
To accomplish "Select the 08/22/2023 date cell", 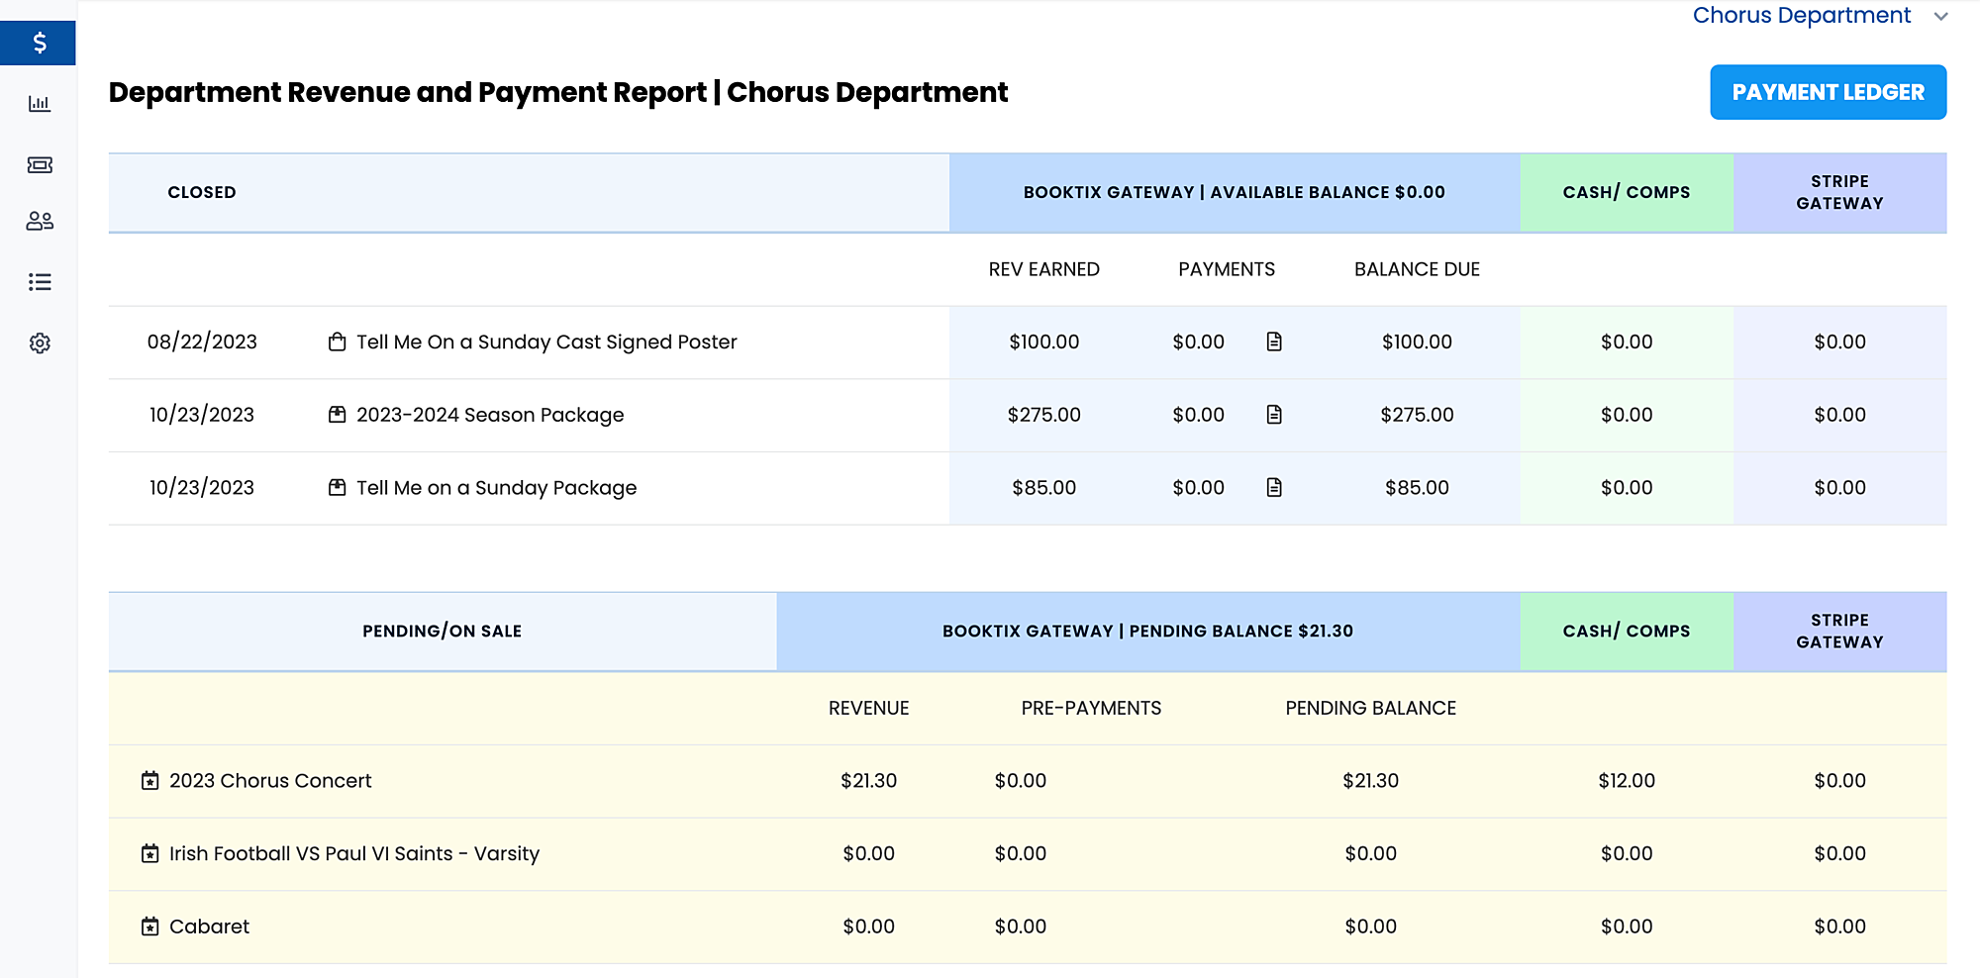I will 202,342.
